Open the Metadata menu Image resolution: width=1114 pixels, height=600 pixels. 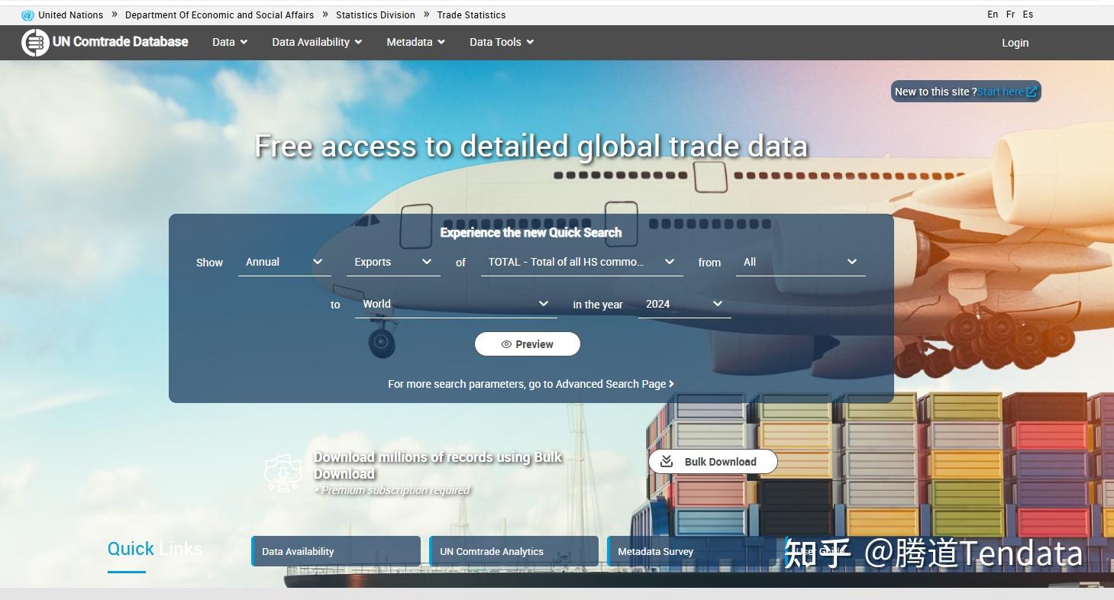point(415,42)
